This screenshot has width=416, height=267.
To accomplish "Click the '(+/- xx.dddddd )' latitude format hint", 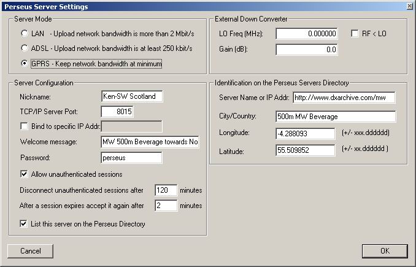I will tap(365, 149).
